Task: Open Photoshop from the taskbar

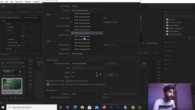Action: pos(111,107)
